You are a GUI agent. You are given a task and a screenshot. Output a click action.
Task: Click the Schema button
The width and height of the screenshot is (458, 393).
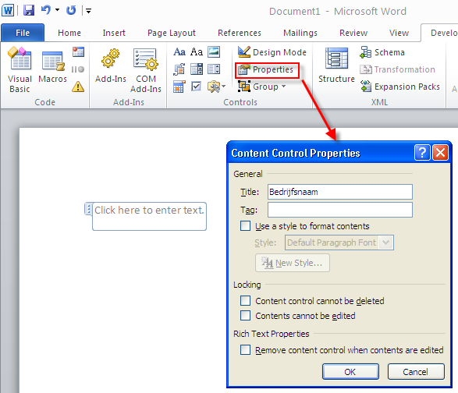point(382,52)
